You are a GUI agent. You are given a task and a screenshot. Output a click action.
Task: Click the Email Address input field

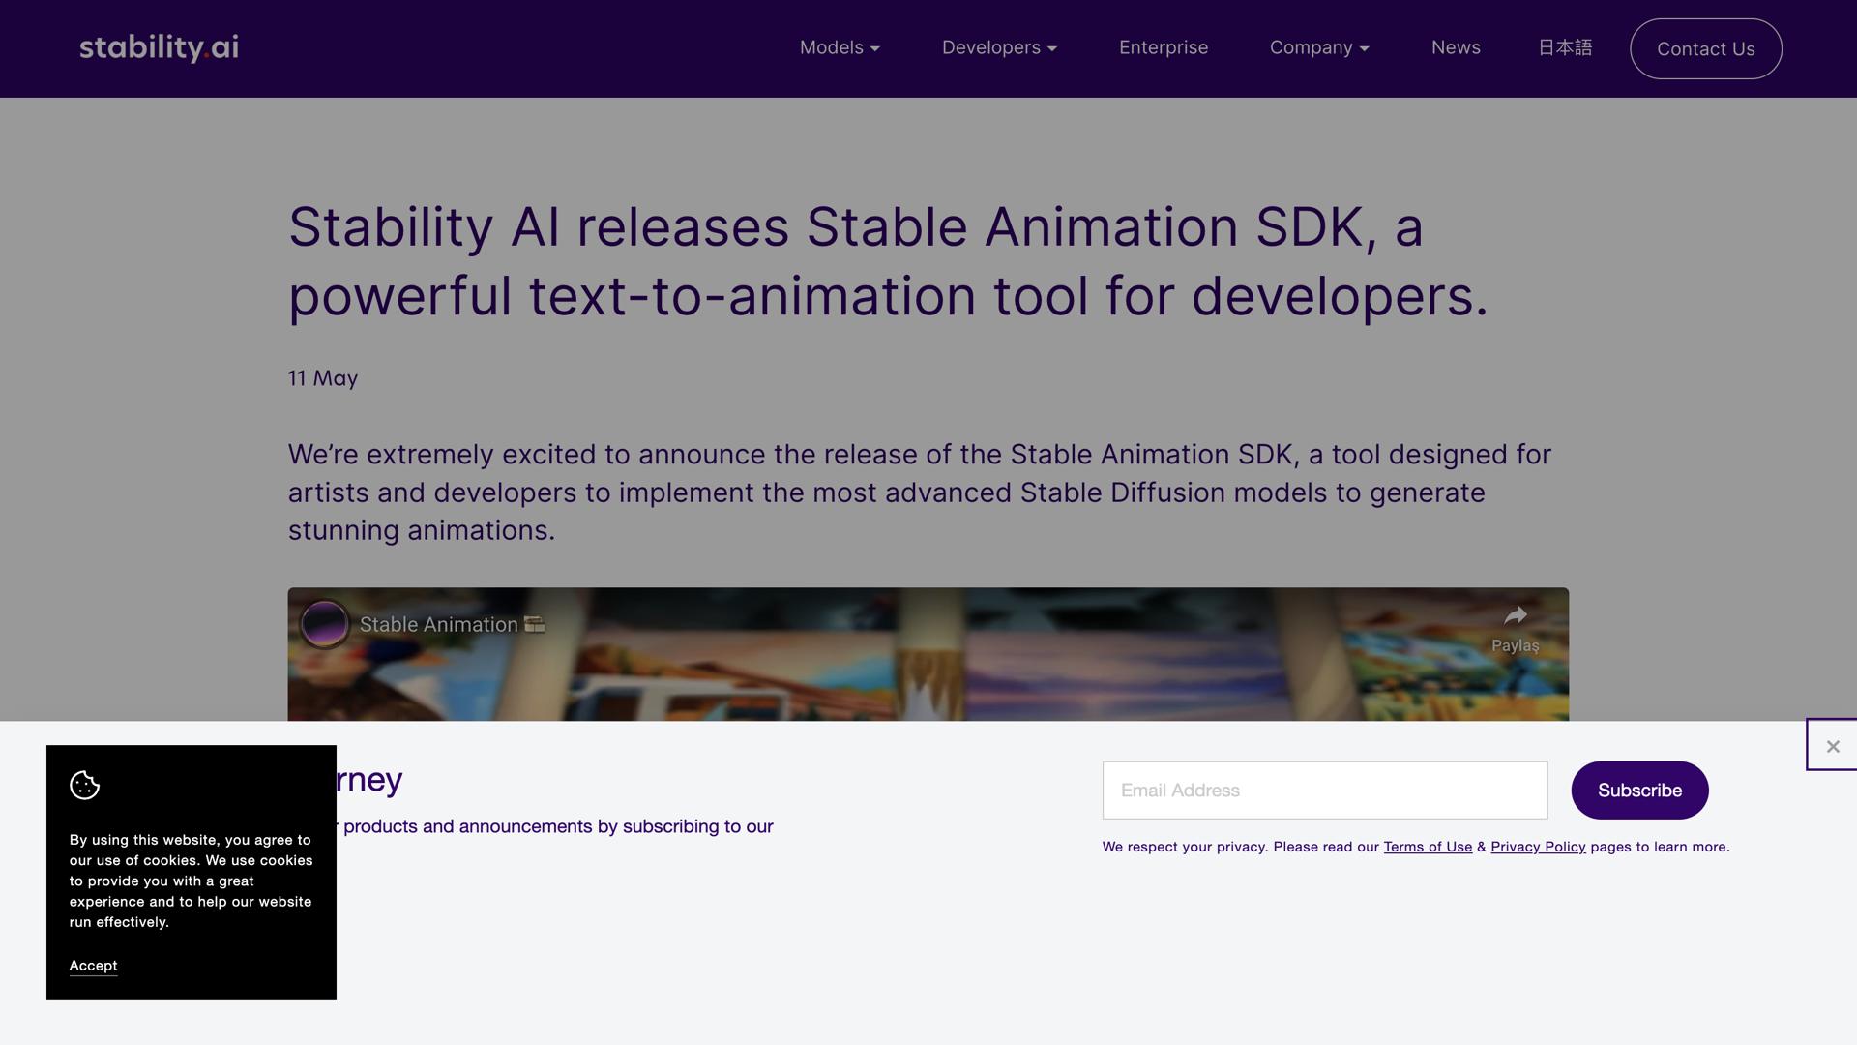(1323, 790)
